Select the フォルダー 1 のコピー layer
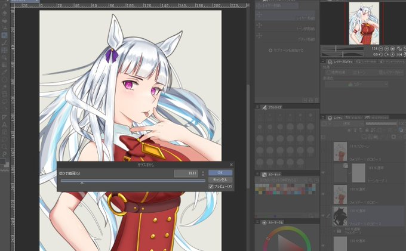The height and width of the screenshot is (251, 406). tap(369, 194)
